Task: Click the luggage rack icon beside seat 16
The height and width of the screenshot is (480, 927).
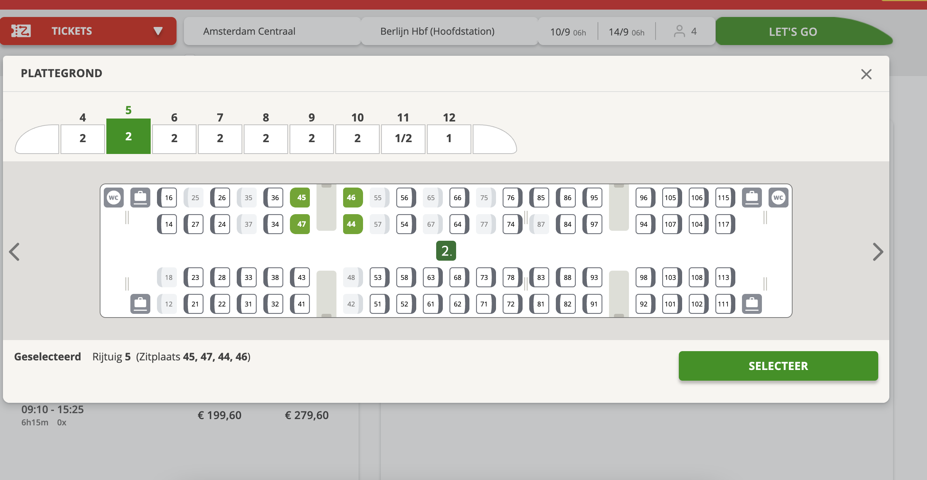Action: point(140,198)
